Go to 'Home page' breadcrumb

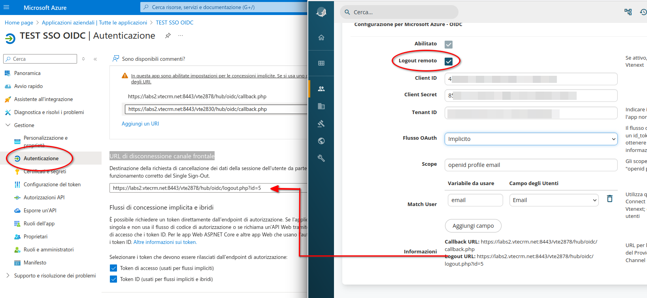[x=19, y=22]
